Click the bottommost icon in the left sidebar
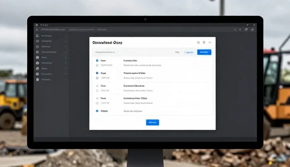The image size is (290, 167). pos(38,79)
